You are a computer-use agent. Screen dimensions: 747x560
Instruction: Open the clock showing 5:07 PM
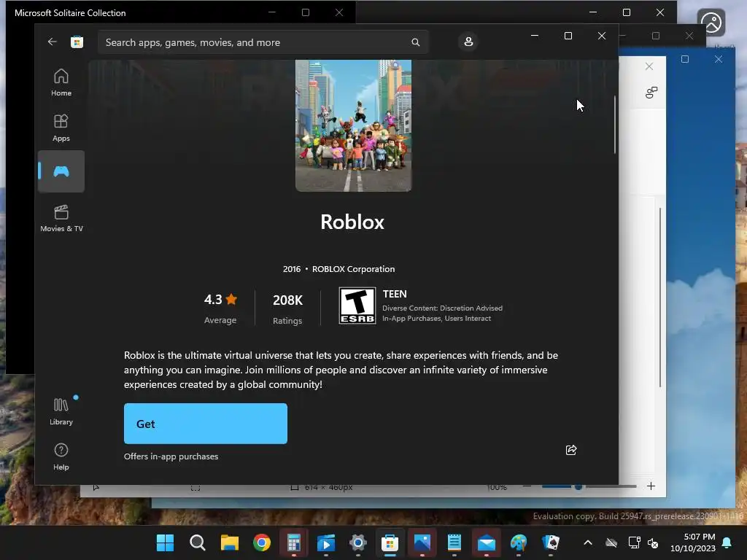click(693, 542)
